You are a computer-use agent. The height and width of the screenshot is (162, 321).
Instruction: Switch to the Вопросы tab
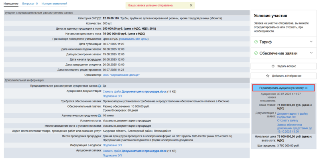30,4
